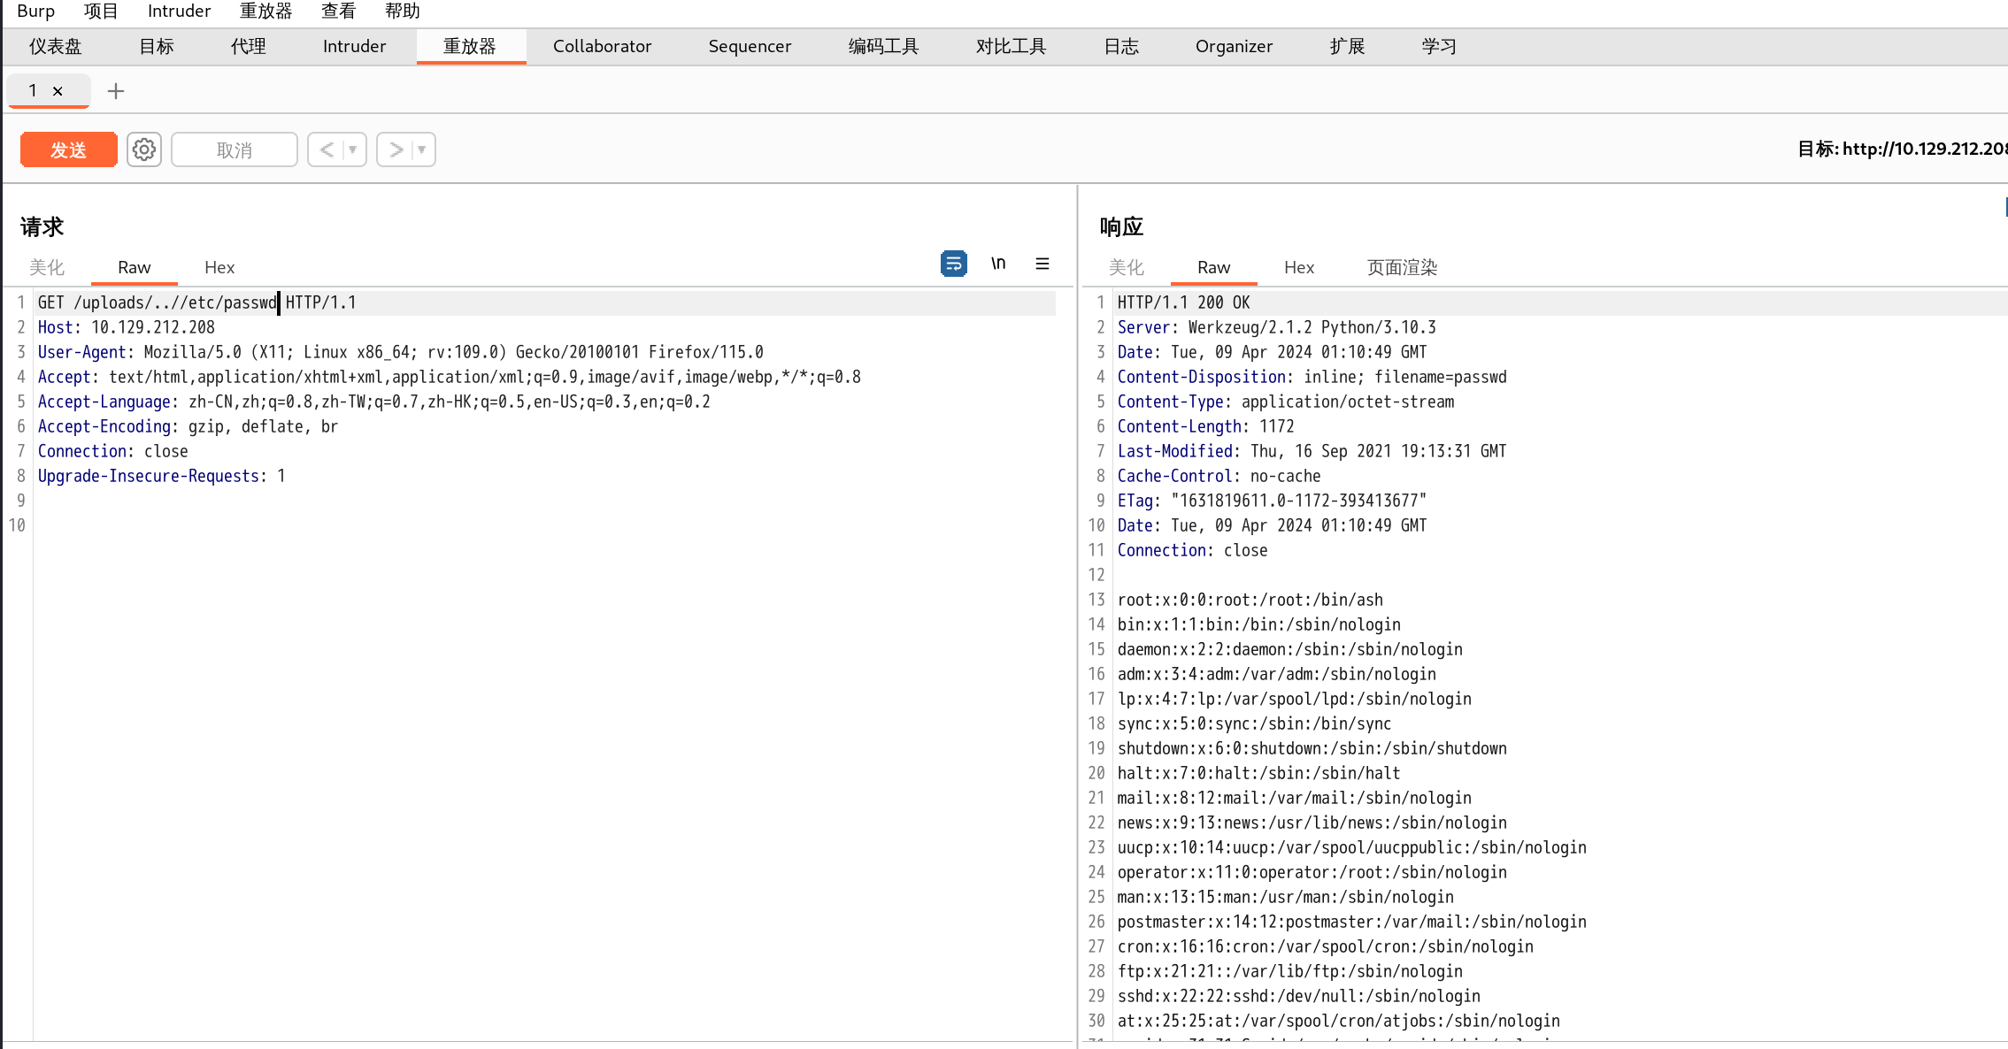Open the 代理 proxy tab
This screenshot has width=2008, height=1049.
click(248, 46)
